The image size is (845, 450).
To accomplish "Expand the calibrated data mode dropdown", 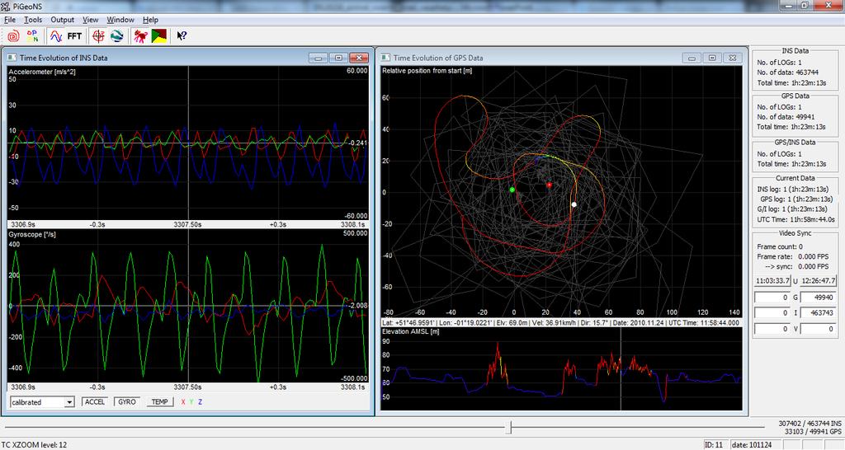I will 69,402.
